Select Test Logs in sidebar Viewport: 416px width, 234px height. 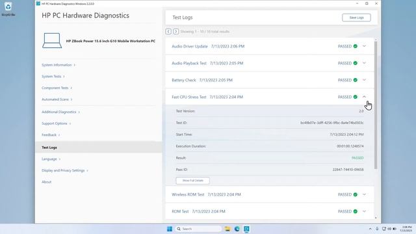tap(98, 148)
